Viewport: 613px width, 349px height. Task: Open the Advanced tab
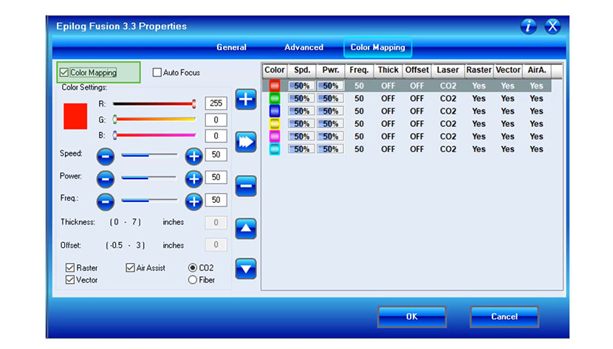[304, 47]
